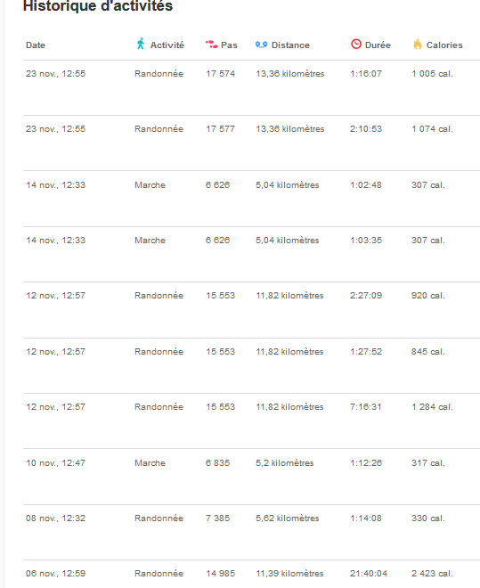This screenshot has height=588, width=480.
Task: Click the green walking figure Activité icon
Action: pyautogui.click(x=141, y=44)
